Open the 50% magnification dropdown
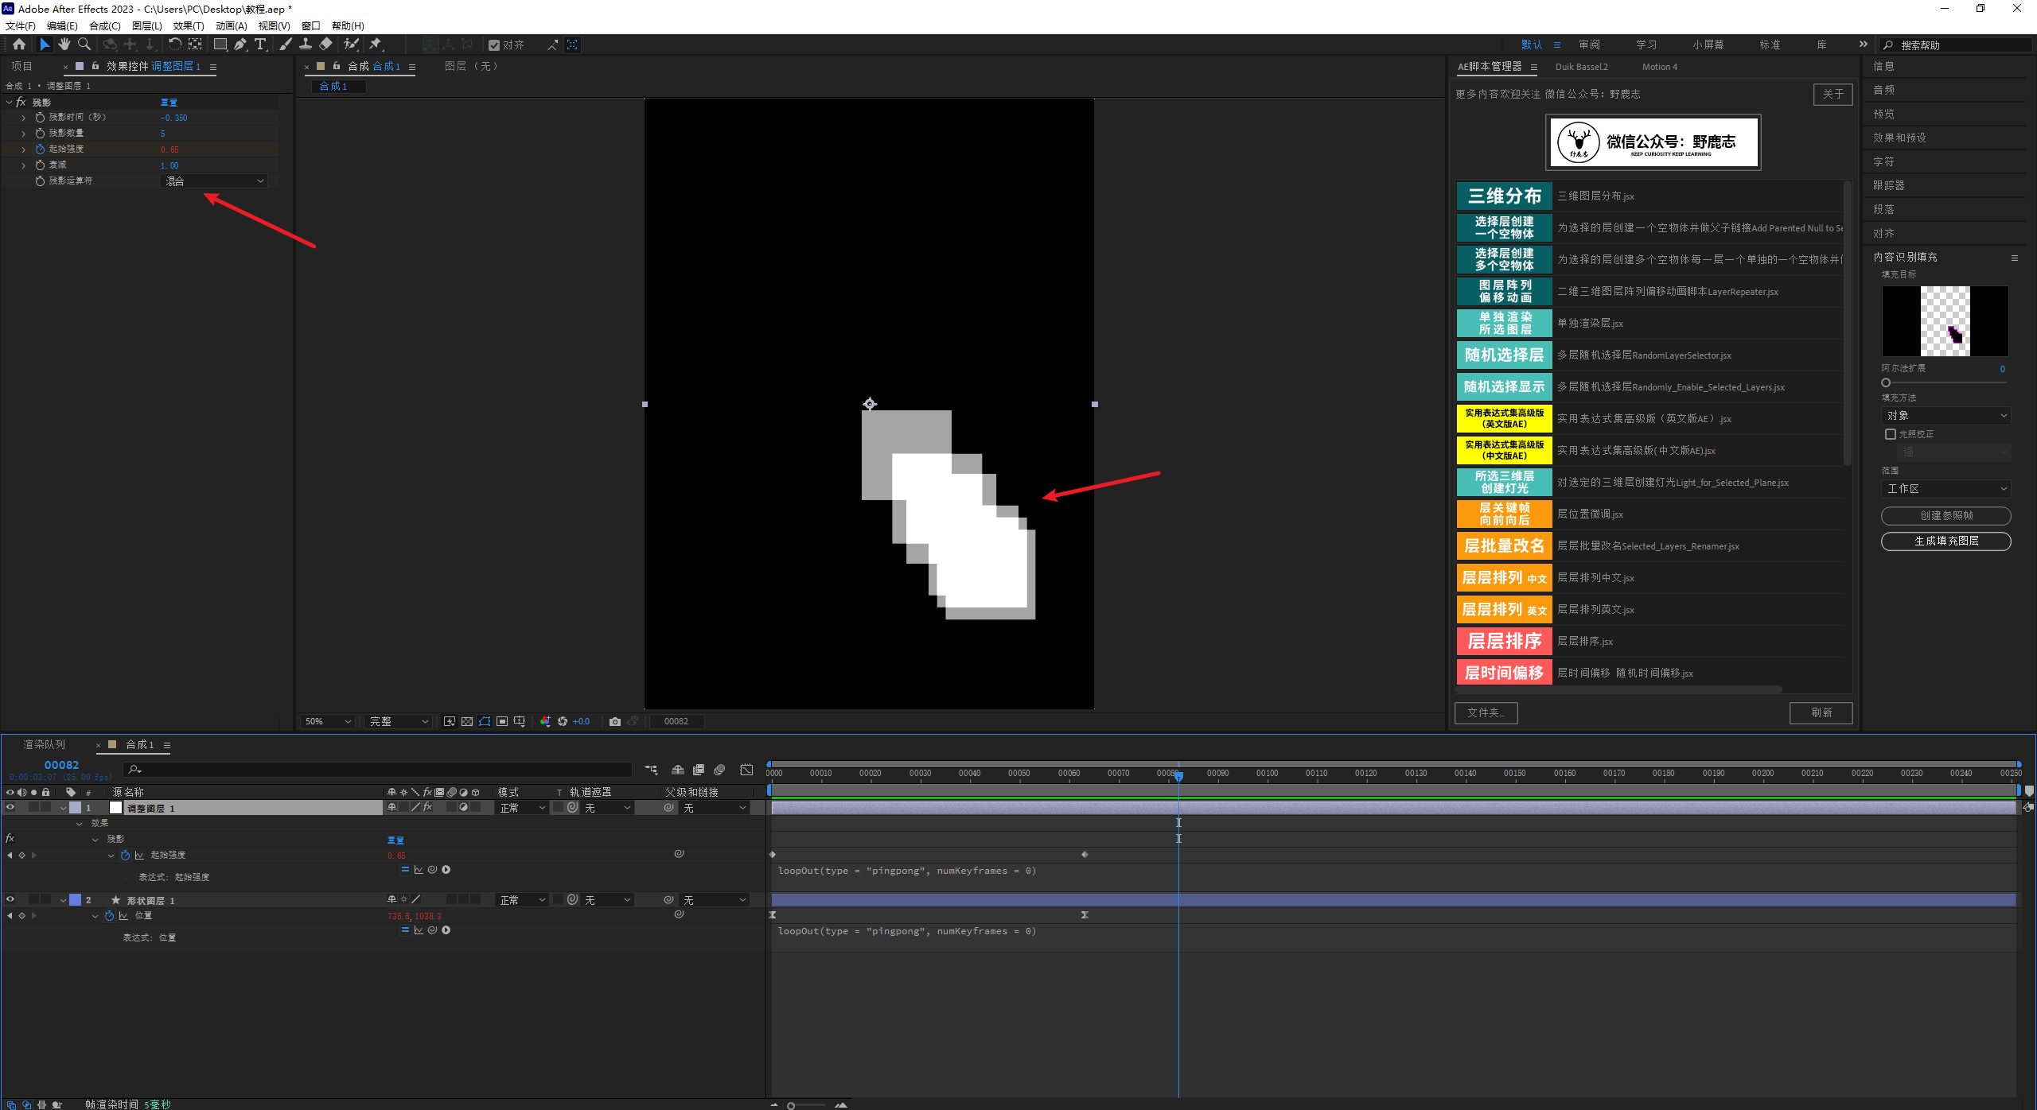This screenshot has width=2037, height=1110. pos(328,721)
